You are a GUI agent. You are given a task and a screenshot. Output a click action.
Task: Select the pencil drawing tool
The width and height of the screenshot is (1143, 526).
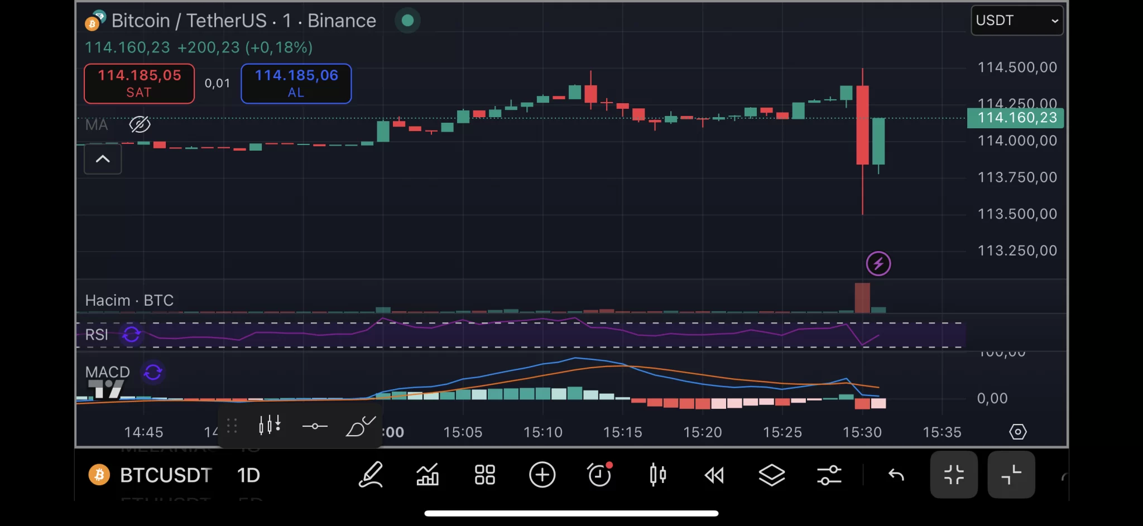tap(371, 475)
